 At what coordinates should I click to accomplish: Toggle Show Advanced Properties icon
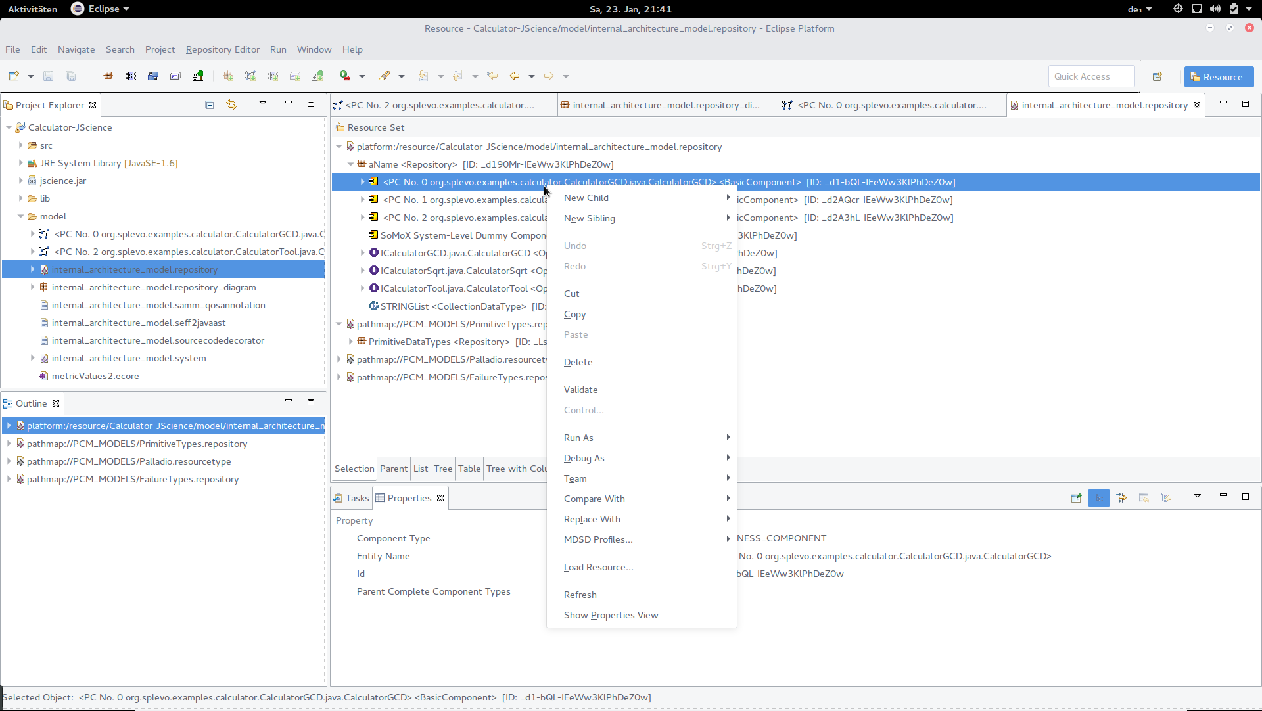(1121, 498)
